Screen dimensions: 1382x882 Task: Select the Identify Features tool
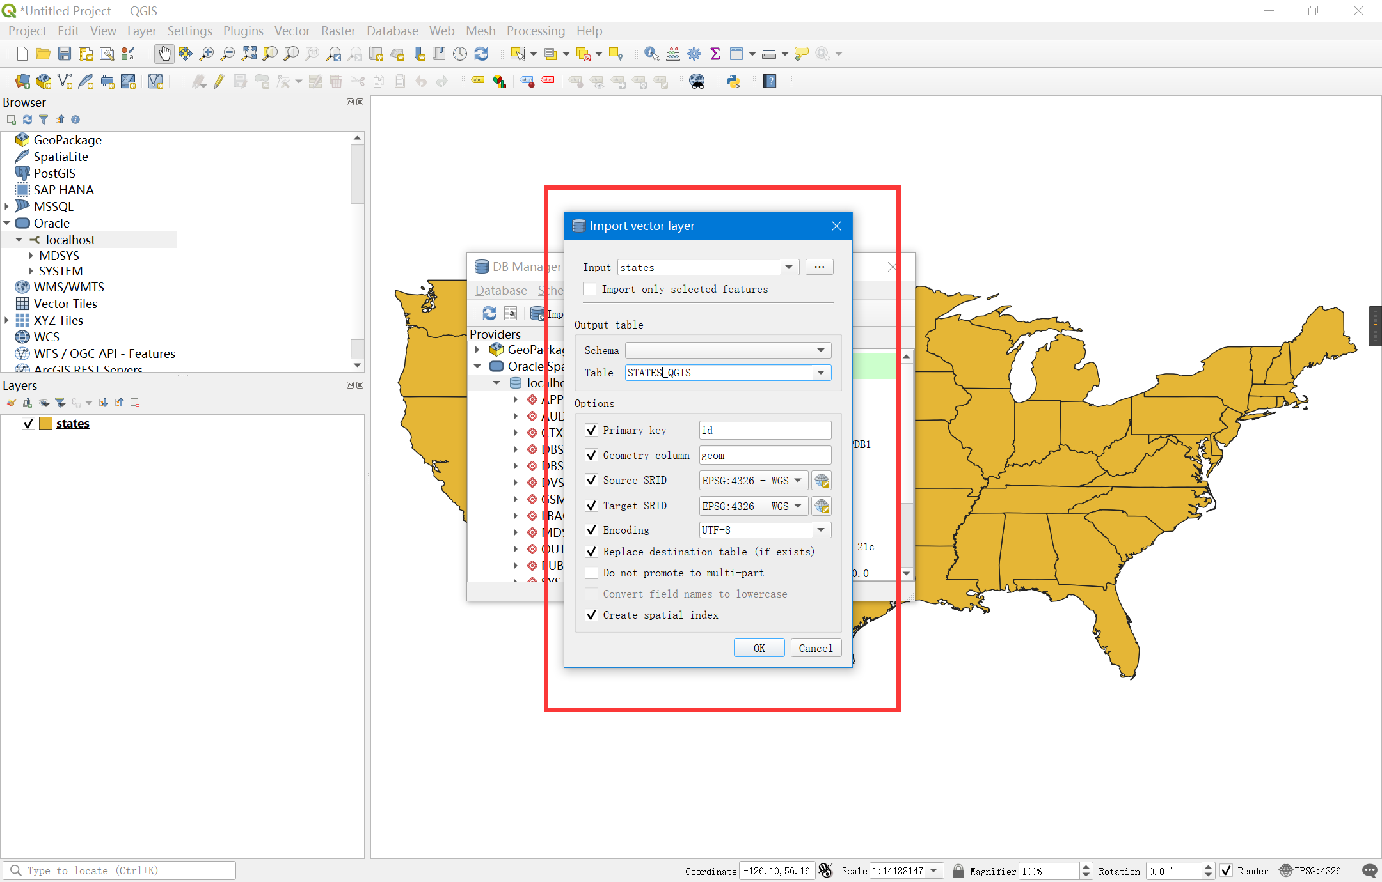point(651,54)
